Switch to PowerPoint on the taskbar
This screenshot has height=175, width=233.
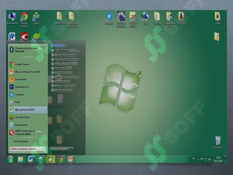coord(71,159)
